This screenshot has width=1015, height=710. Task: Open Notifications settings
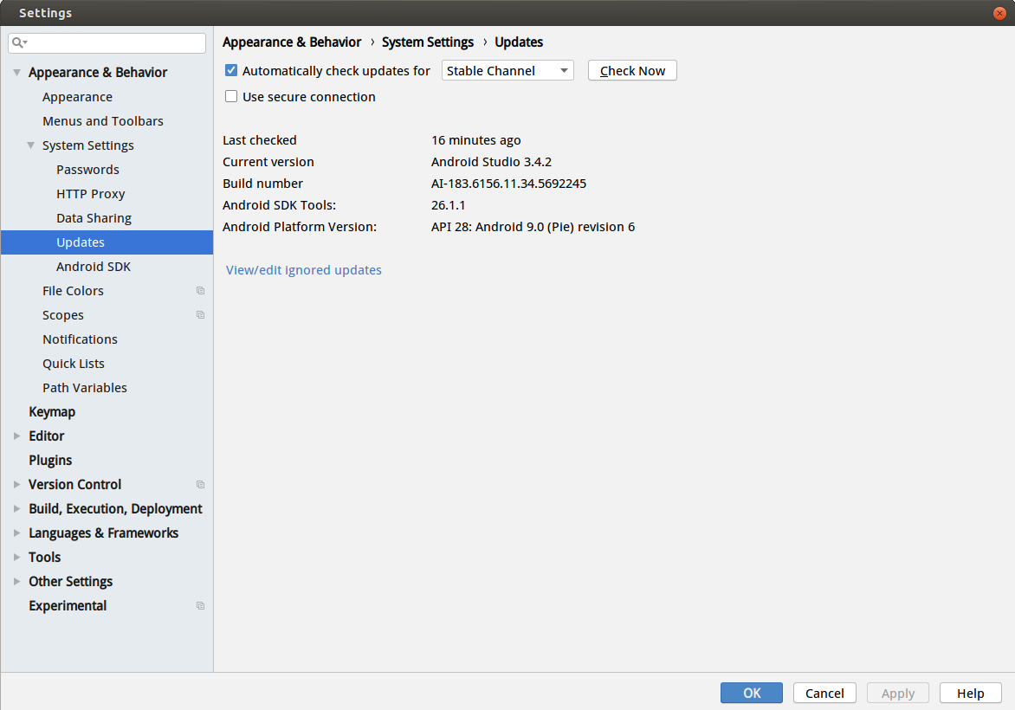click(81, 339)
